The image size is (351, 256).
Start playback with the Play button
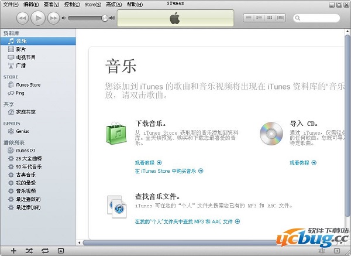(x=38, y=18)
